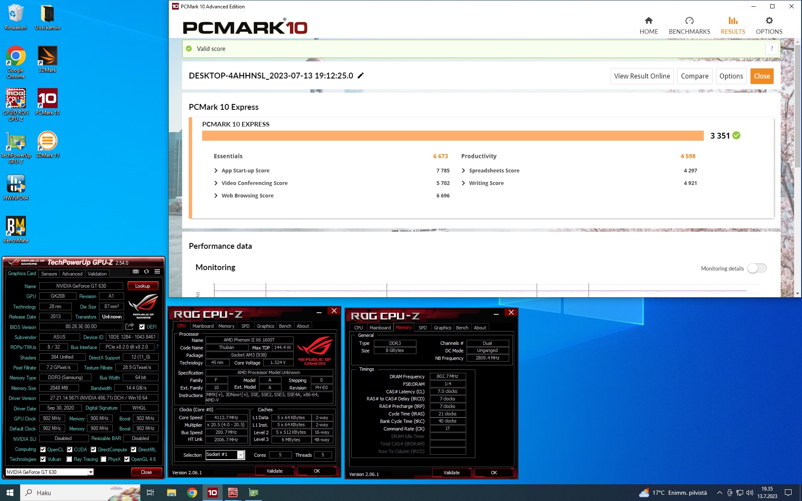Select the Google Chrome desktop shortcut

coord(15,62)
